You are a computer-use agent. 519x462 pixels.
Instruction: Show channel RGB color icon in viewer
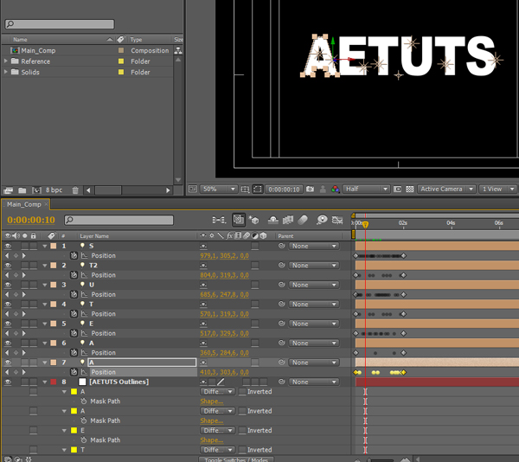[x=335, y=189]
